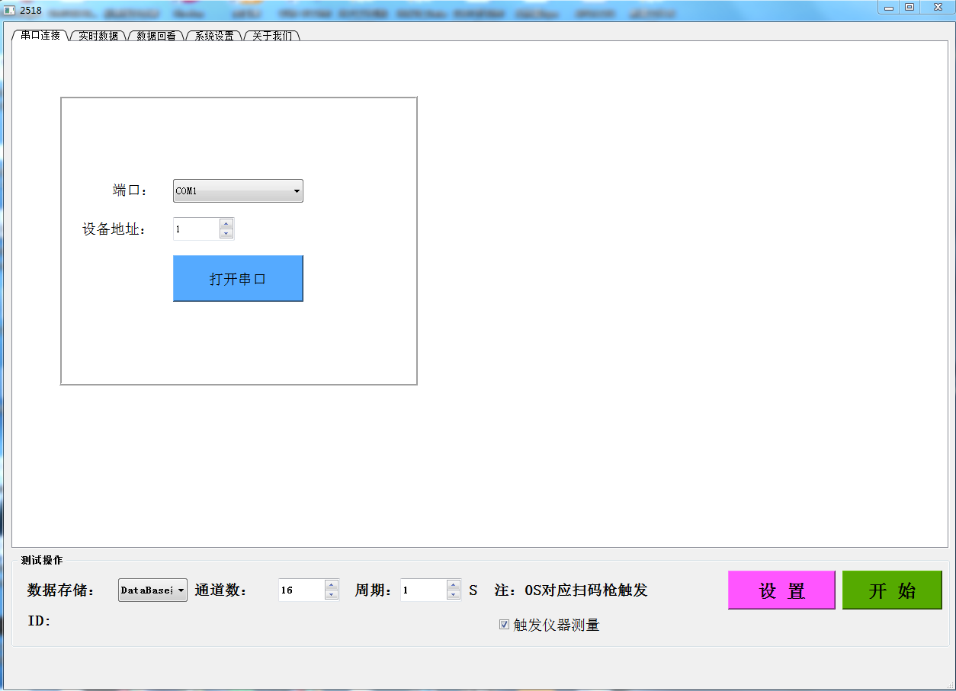Open the 数据回看 tab
956x691 pixels.
click(156, 36)
